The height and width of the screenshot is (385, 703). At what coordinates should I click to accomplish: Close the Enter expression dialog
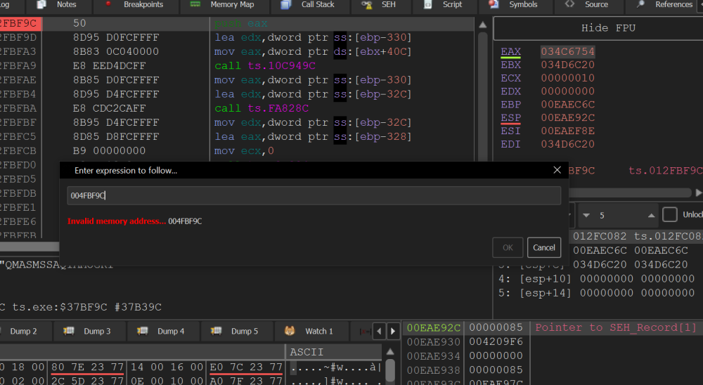(x=557, y=170)
